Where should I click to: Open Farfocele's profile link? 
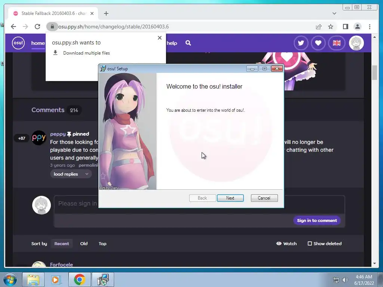click(x=61, y=265)
